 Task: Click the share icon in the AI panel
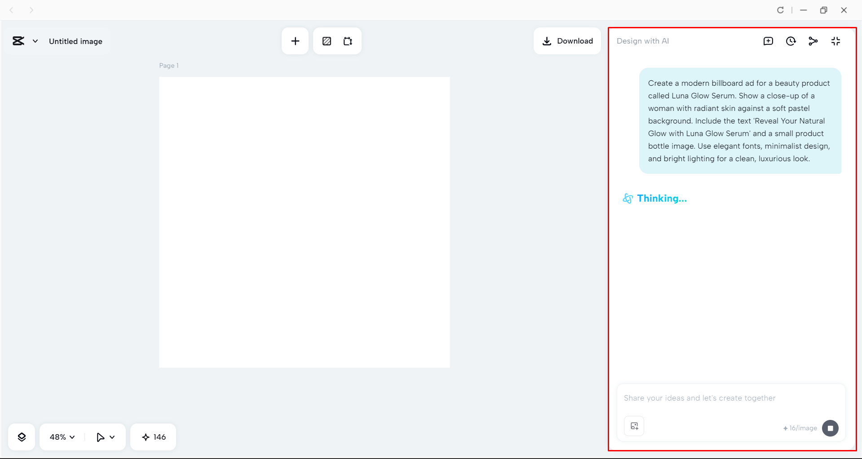(813, 41)
